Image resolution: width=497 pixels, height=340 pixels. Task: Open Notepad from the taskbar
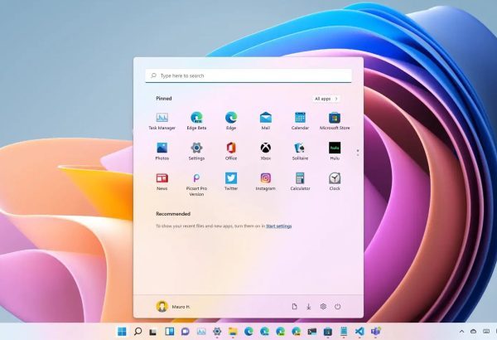pos(344,332)
